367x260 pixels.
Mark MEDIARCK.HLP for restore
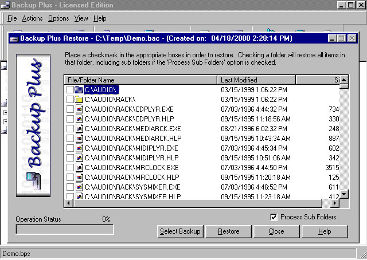click(70, 139)
